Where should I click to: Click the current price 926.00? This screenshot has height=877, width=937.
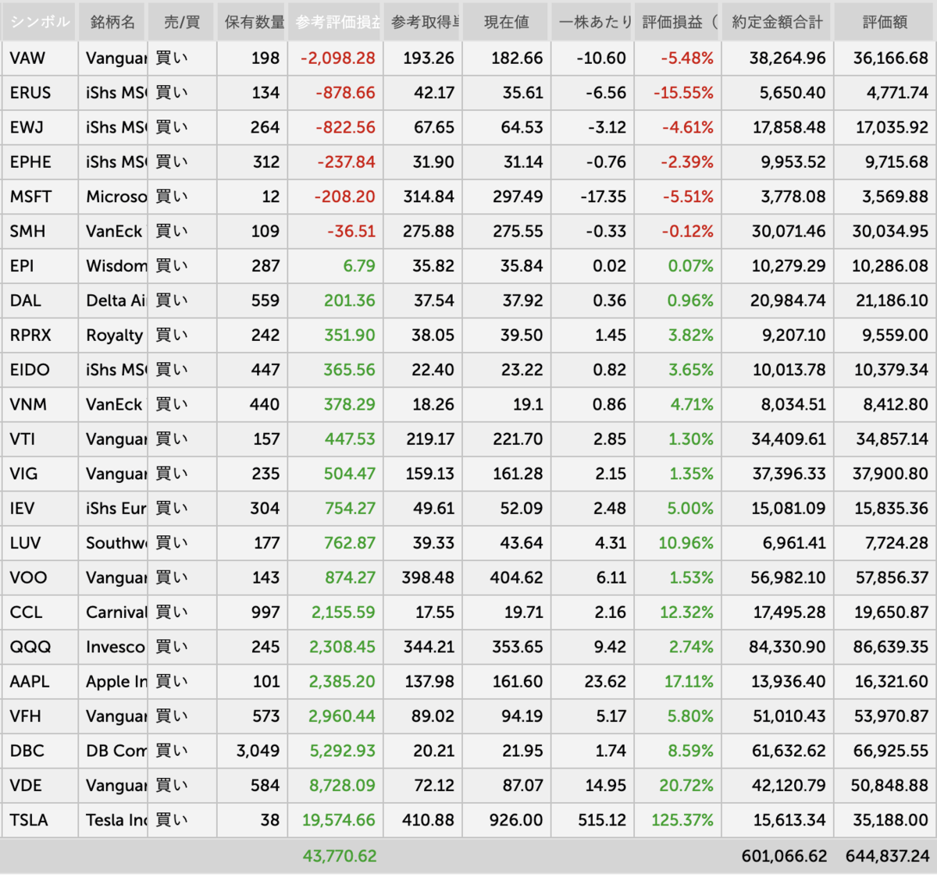click(517, 820)
